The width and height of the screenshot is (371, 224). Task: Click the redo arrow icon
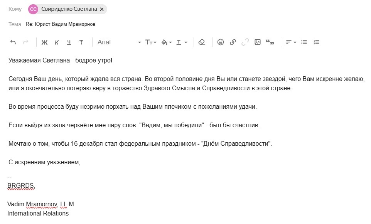(x=25, y=42)
